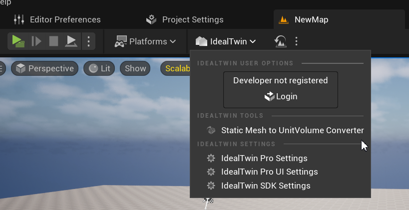
Task: Switch to the Editor Preferences tab
Action: (57, 20)
